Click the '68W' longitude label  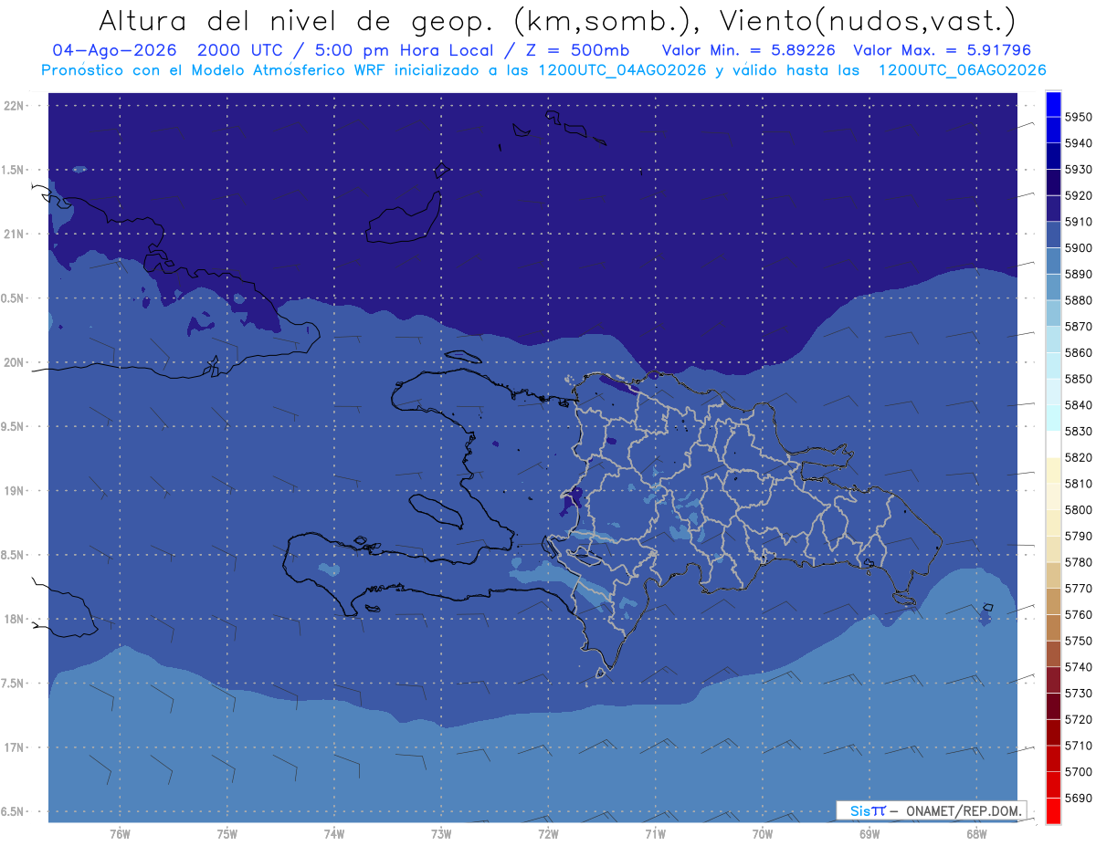coord(976,833)
